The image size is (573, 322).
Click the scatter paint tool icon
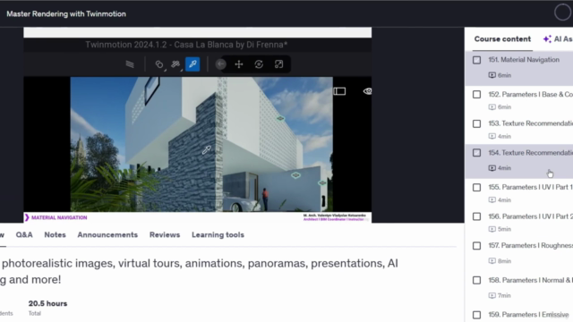click(x=175, y=64)
